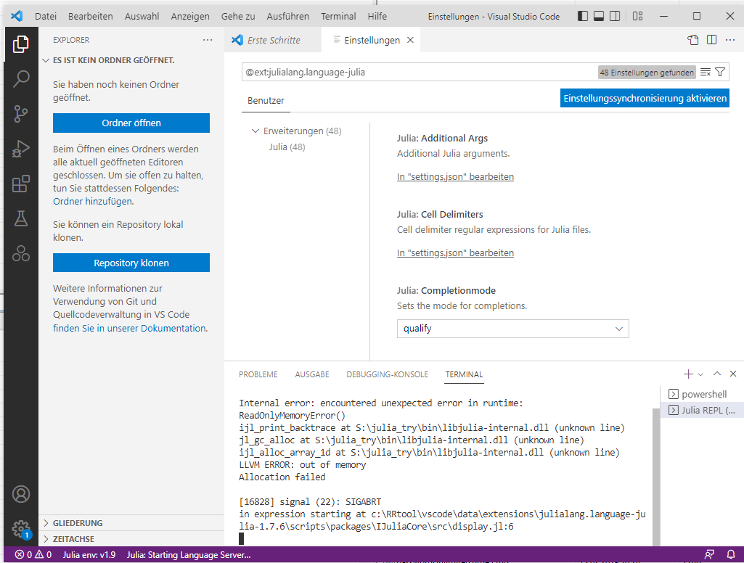Select the Julia REPL terminal entry
Viewport: 744px width, 563px height.
click(700, 410)
